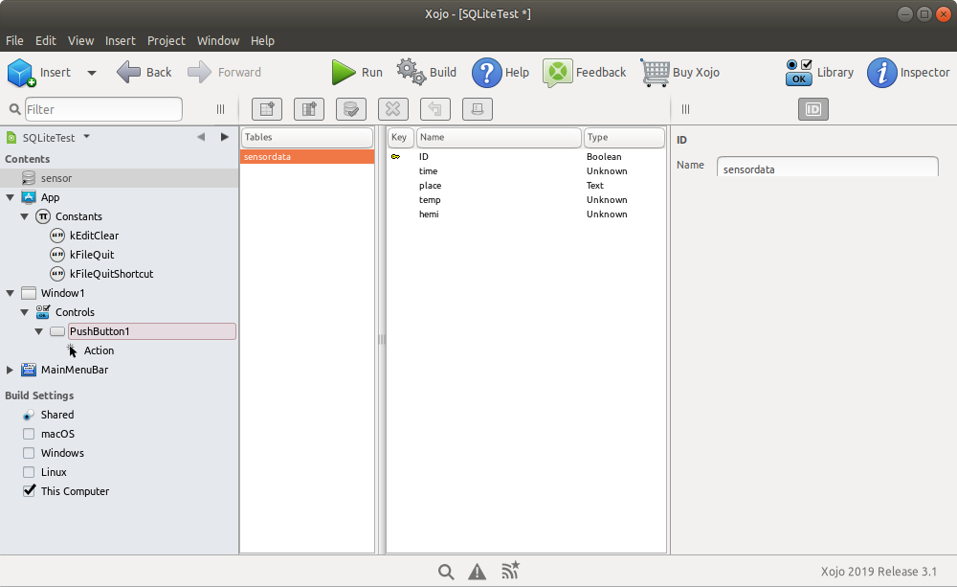The width and height of the screenshot is (957, 587).
Task: Click the navigator right arrow
Action: point(225,137)
